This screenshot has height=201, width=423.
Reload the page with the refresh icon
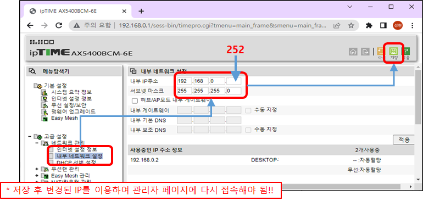click(59, 25)
